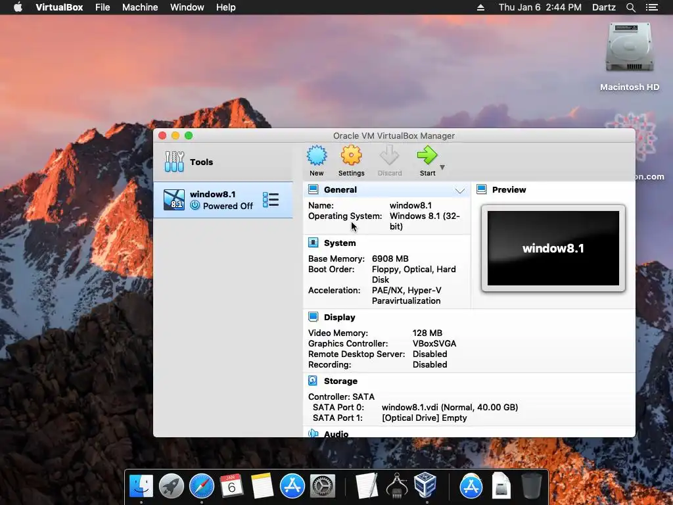Click the date and time in menu bar
673x505 pixels.
coord(540,7)
